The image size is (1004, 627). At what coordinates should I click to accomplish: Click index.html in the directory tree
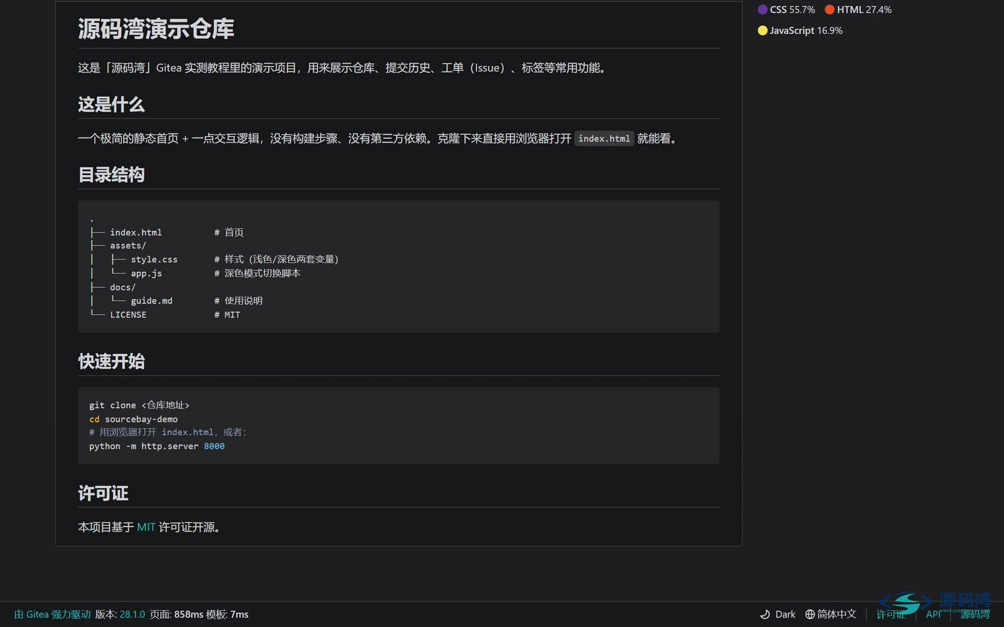pyautogui.click(x=136, y=232)
